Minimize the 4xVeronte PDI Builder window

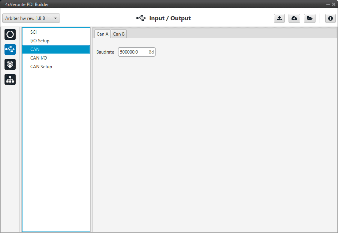(328, 4)
